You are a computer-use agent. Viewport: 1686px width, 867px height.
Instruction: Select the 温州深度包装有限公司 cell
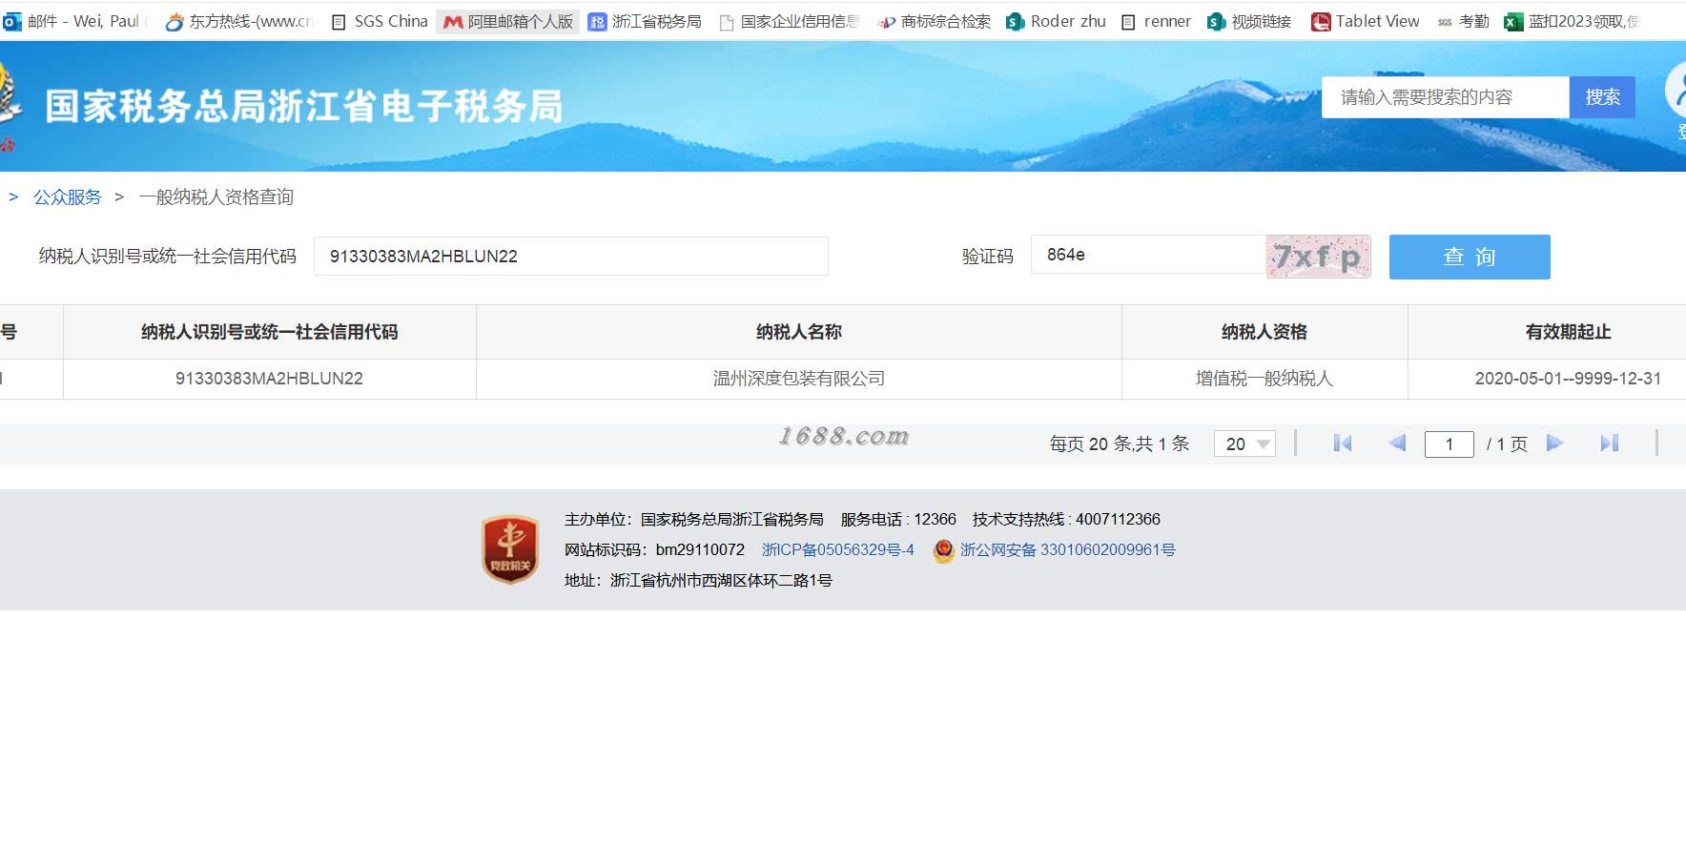tap(799, 379)
